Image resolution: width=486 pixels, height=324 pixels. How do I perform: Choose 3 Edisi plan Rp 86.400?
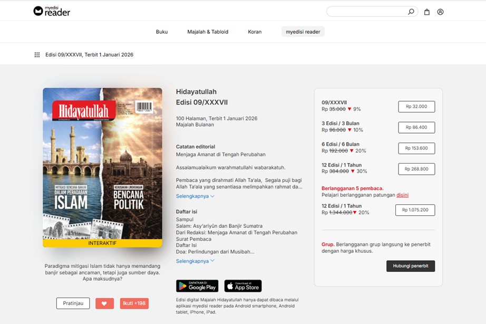tap(416, 127)
